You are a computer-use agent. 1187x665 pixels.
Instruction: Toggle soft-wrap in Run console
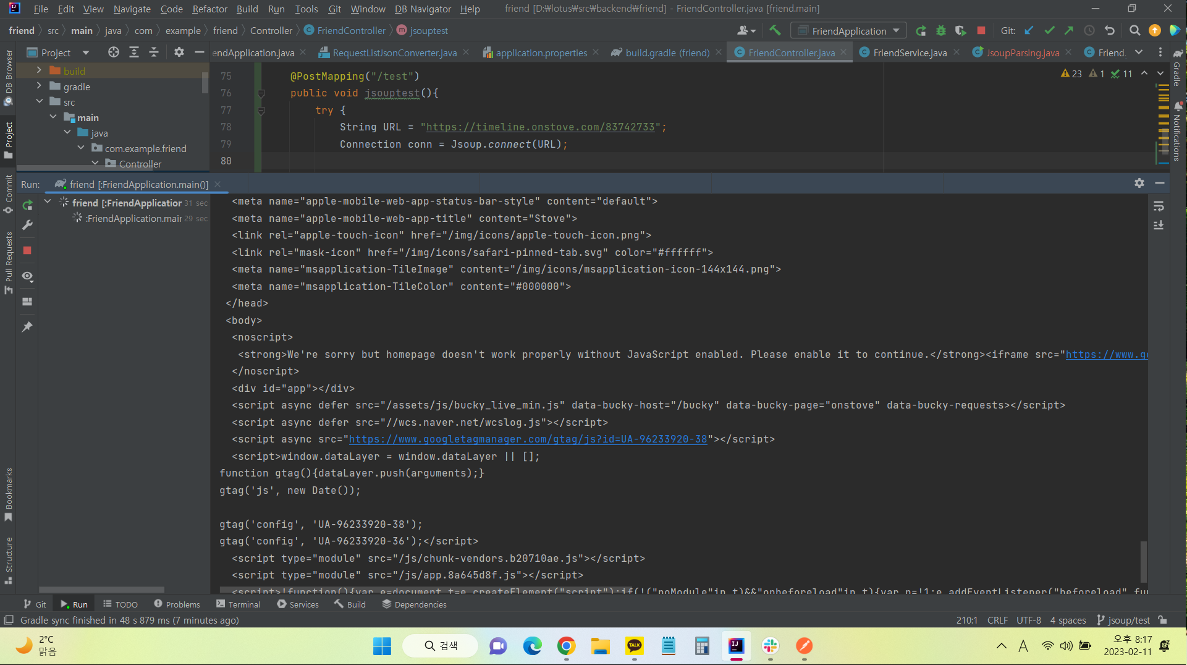[x=1159, y=206]
